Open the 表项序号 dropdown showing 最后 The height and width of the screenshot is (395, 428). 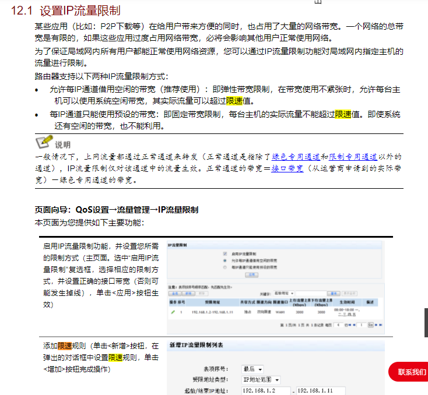pos(252,369)
